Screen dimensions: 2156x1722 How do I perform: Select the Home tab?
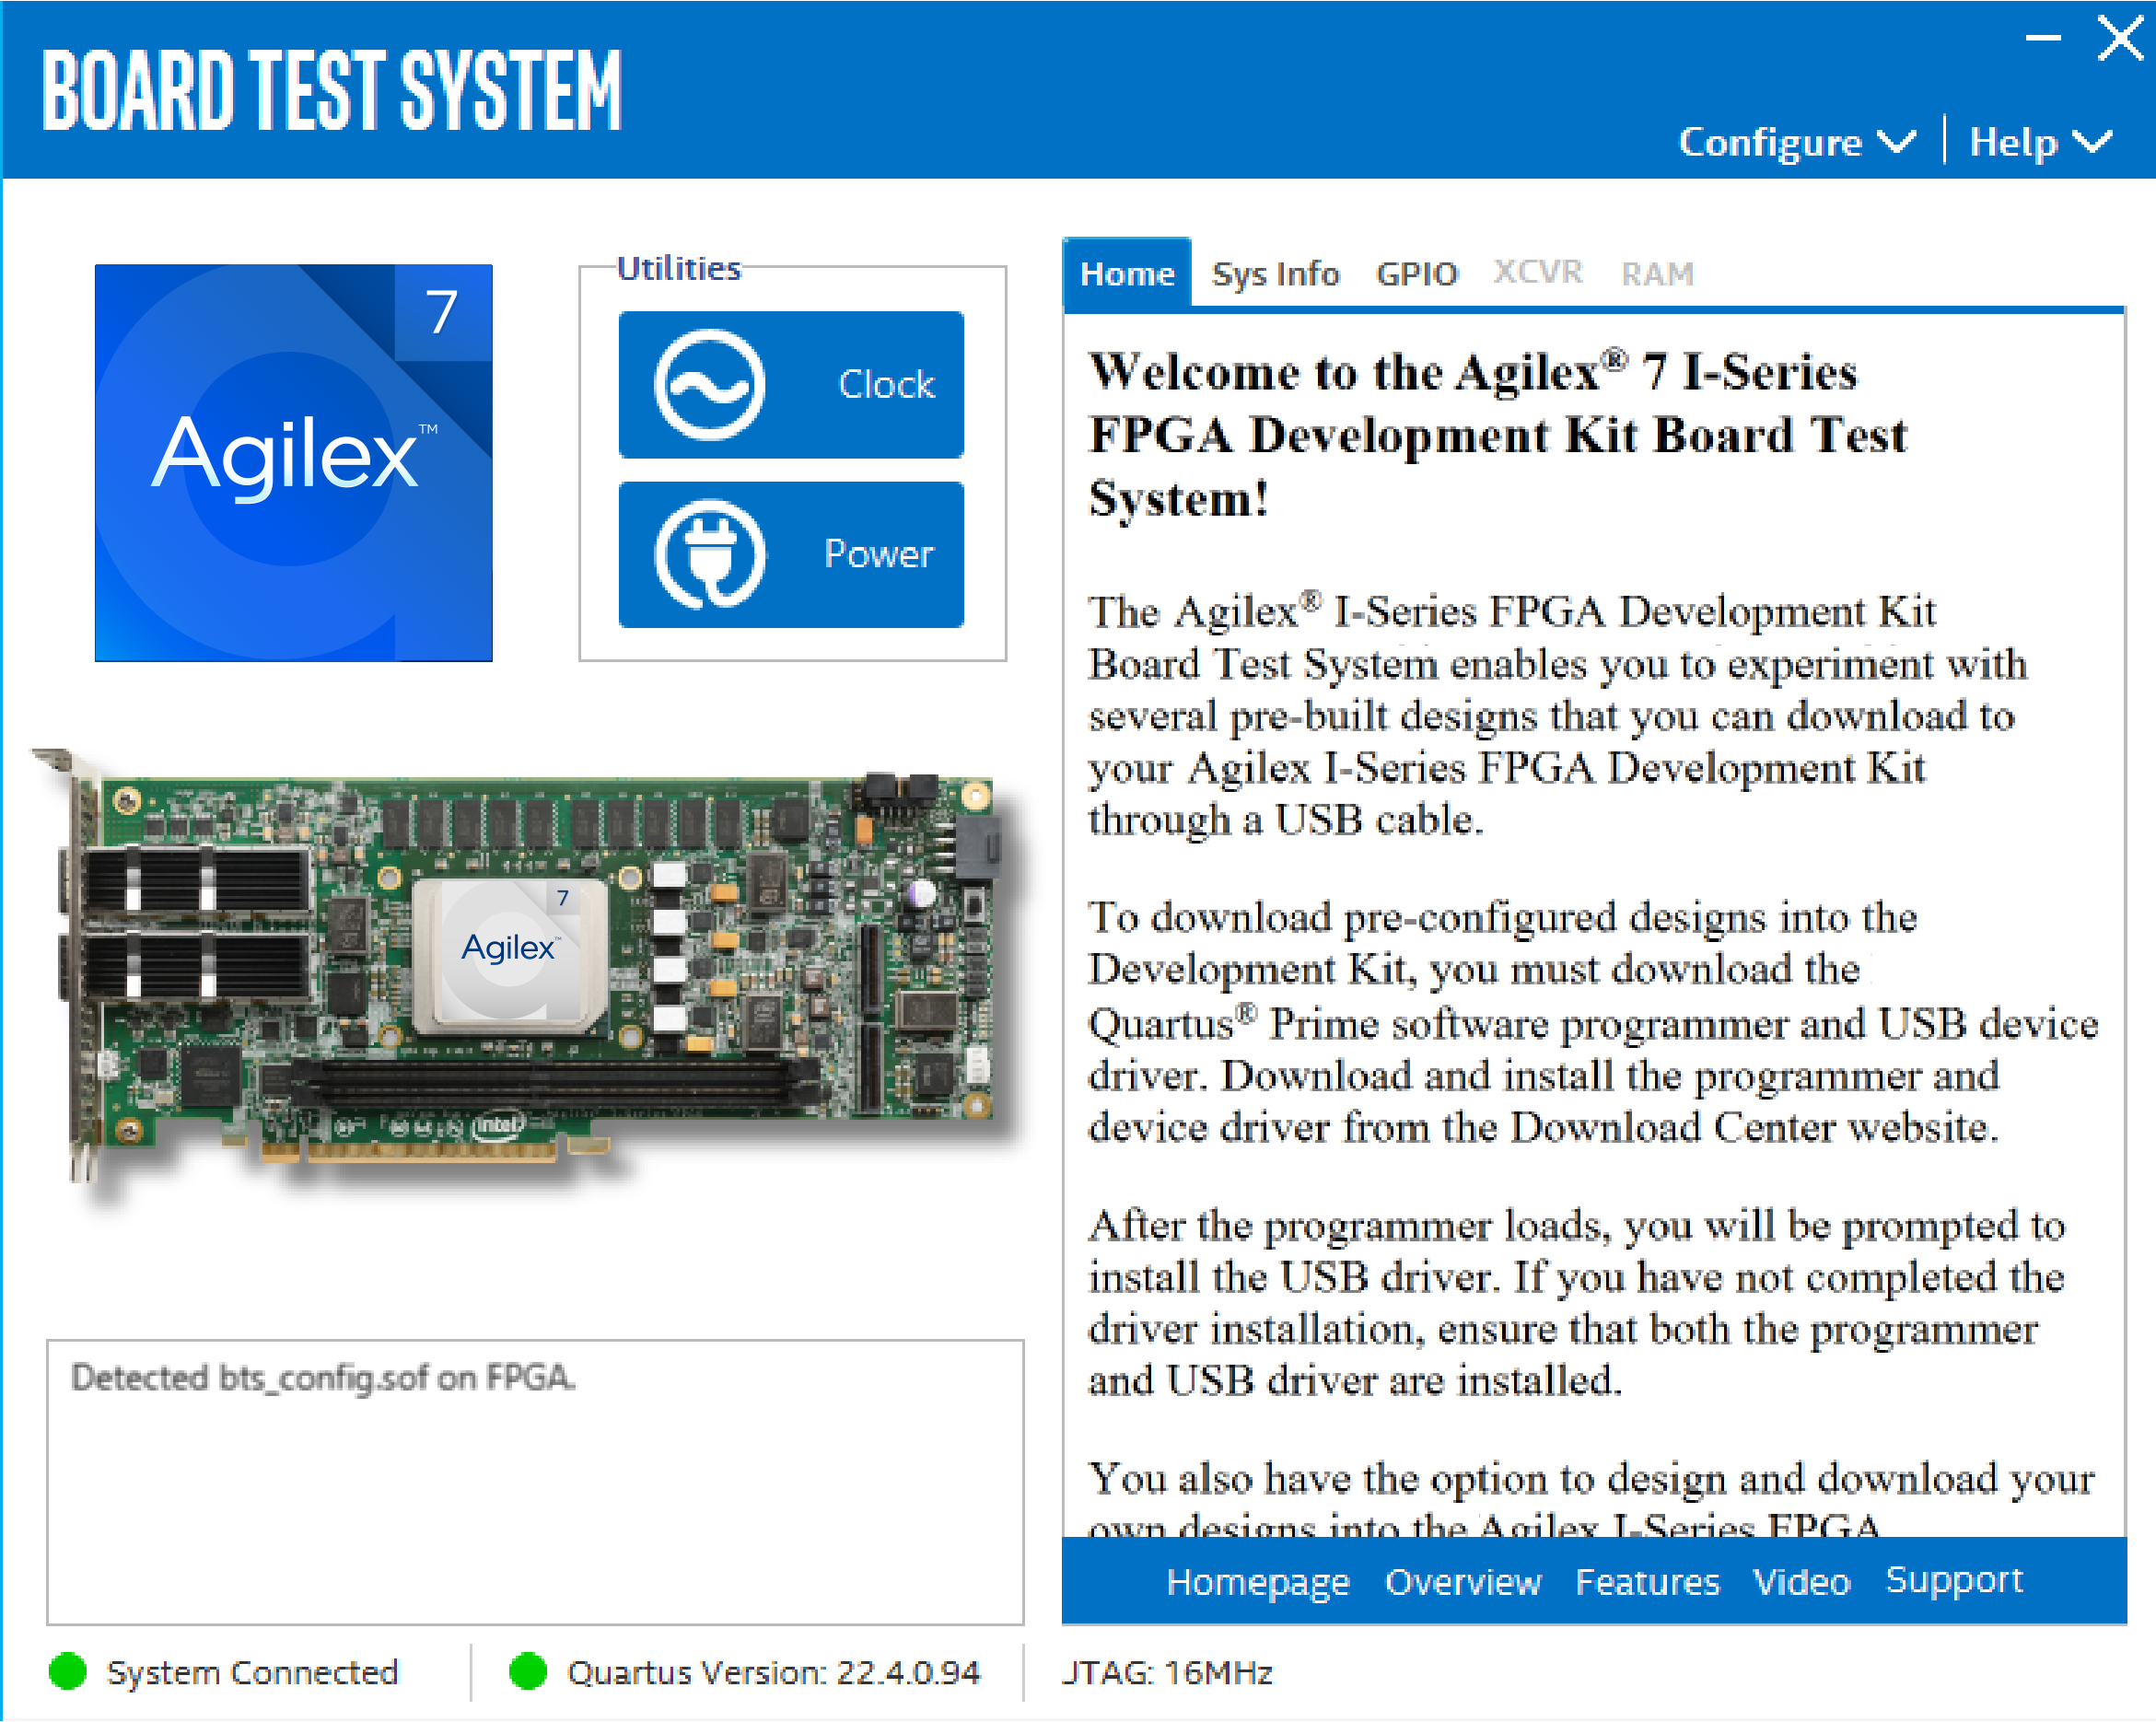[1127, 273]
